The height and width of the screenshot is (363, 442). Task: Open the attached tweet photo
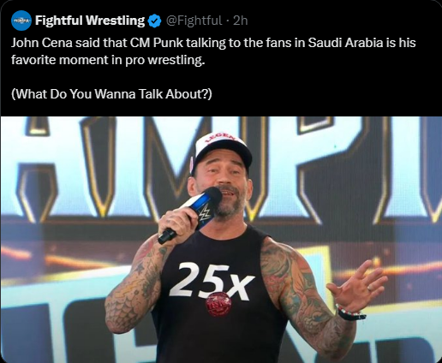tap(221, 240)
